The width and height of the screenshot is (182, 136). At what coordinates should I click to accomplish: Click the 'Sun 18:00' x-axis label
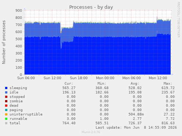coord(79,78)
